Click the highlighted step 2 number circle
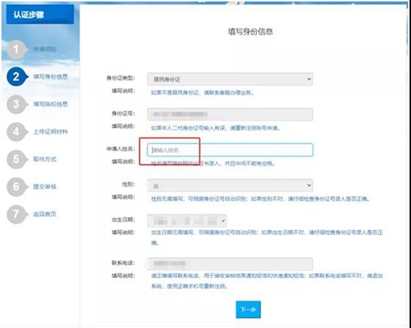411x328 pixels. click(16, 77)
